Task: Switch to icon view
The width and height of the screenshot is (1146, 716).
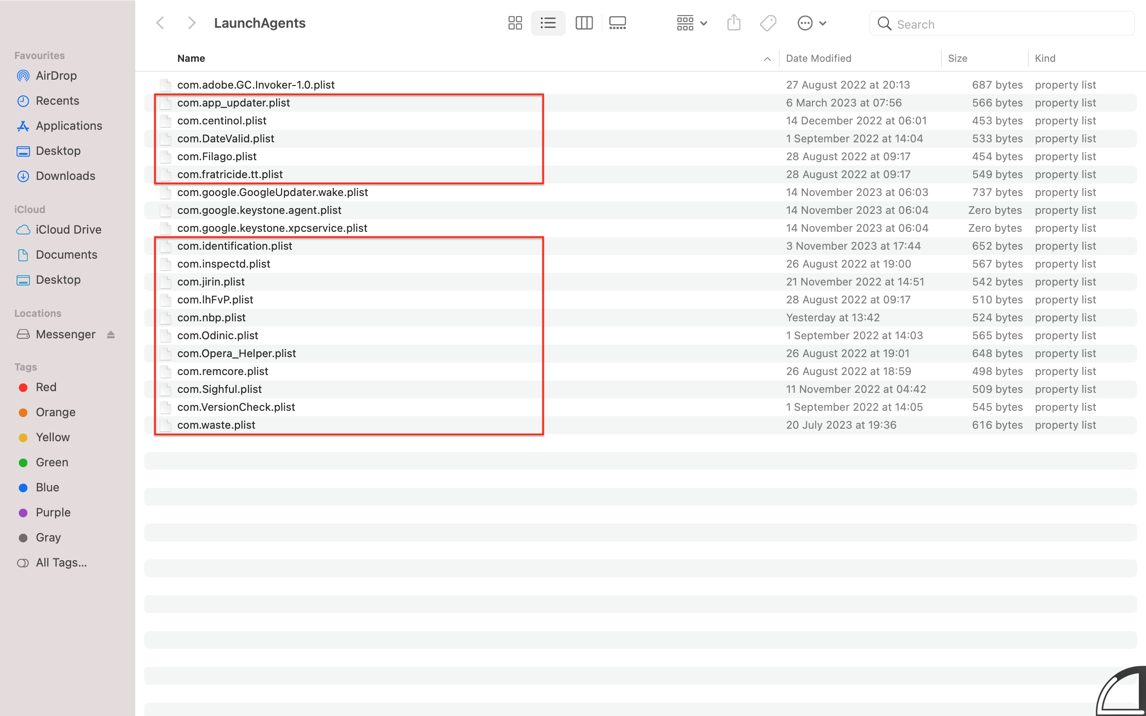Action: pos(515,23)
